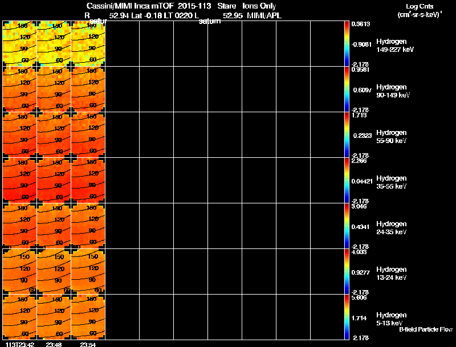Image resolution: width=456 pixels, height=347 pixels.
Task: Select the 'Hydrogen 24-35 keV' label
Action: (392, 228)
